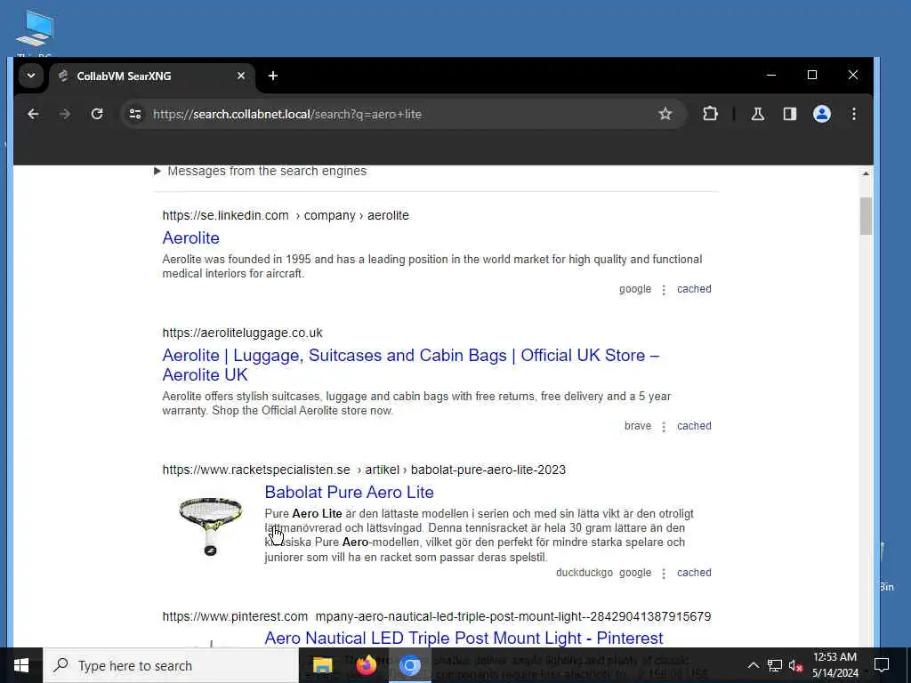911x683 pixels.
Task: Open the taskbar clock and date
Action: [x=834, y=665]
